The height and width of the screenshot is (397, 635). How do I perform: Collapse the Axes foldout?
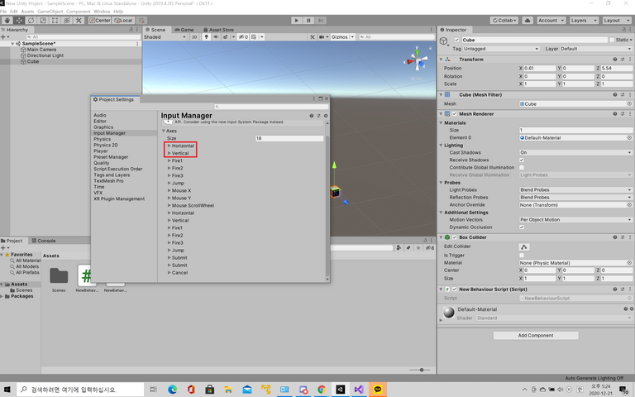pyautogui.click(x=164, y=131)
